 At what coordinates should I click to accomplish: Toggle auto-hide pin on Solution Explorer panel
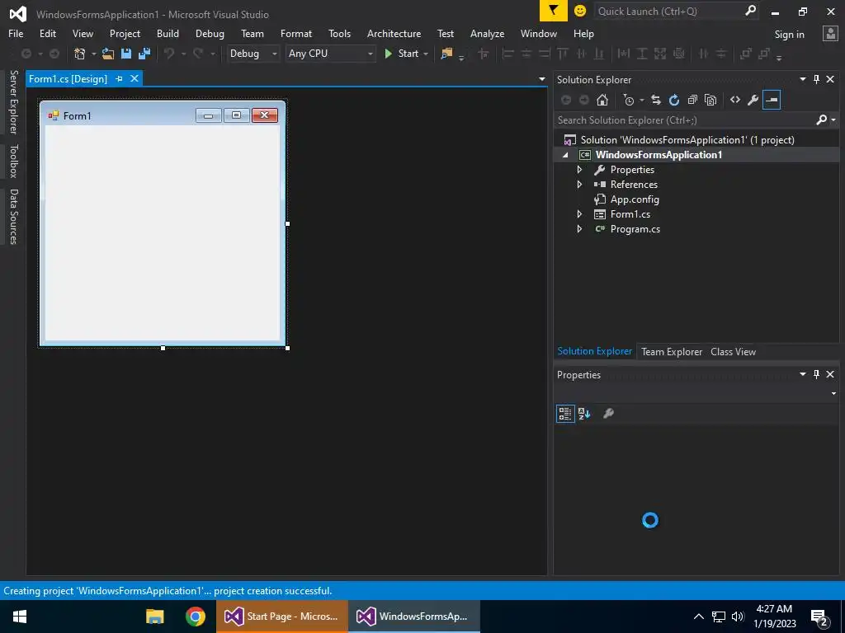816,79
